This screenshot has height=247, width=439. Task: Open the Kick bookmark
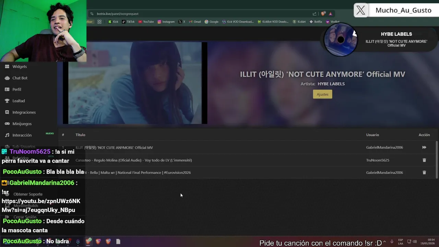[x=113, y=22]
